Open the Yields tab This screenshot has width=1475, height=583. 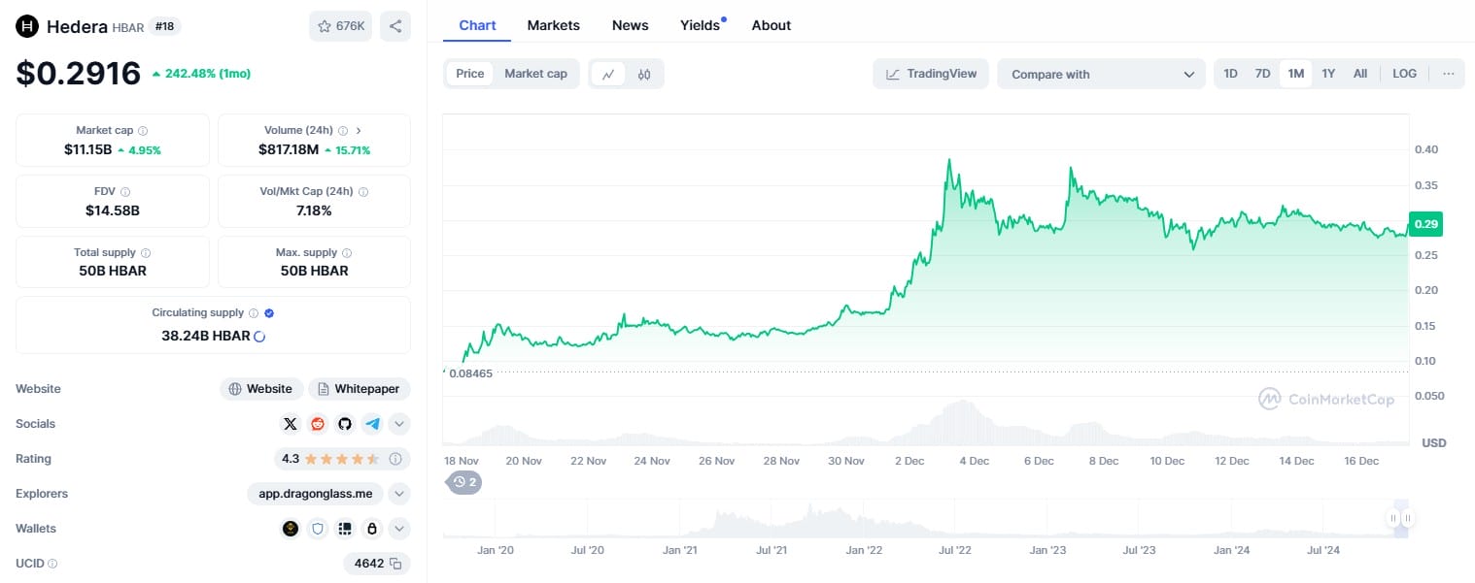[x=701, y=25]
